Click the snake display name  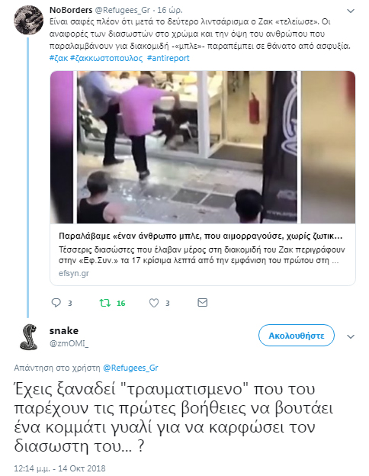64,330
